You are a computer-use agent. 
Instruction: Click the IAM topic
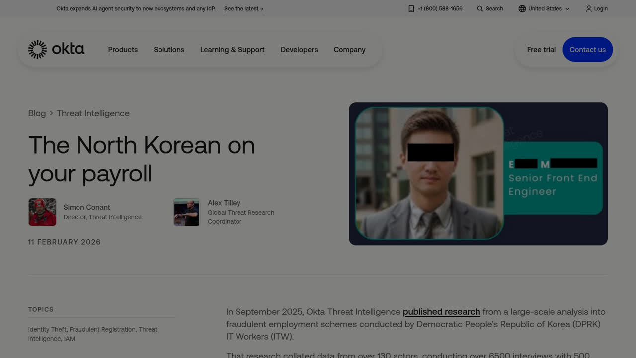[x=69, y=339]
